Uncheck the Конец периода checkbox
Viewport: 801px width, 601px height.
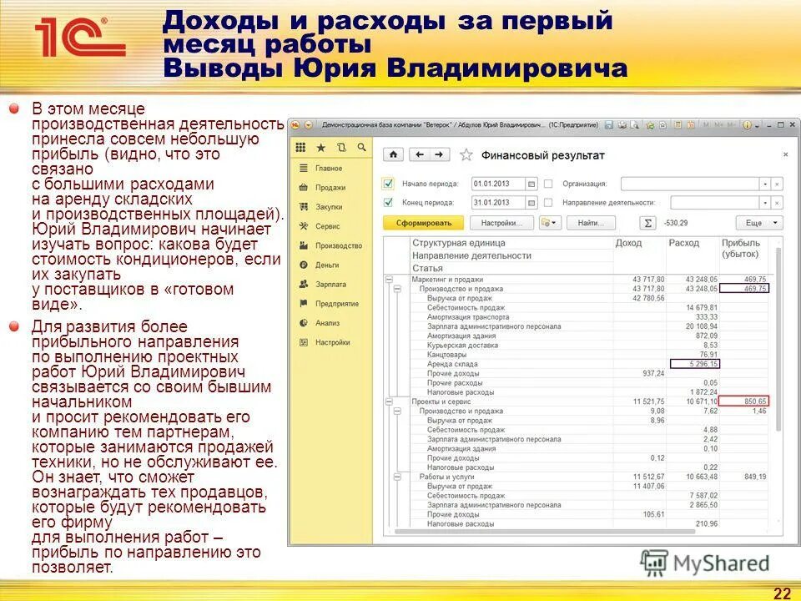(389, 200)
